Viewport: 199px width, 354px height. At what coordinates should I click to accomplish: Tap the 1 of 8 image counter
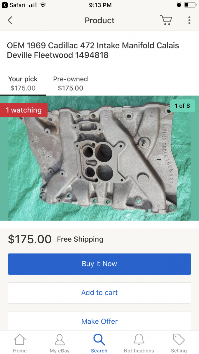[182, 106]
